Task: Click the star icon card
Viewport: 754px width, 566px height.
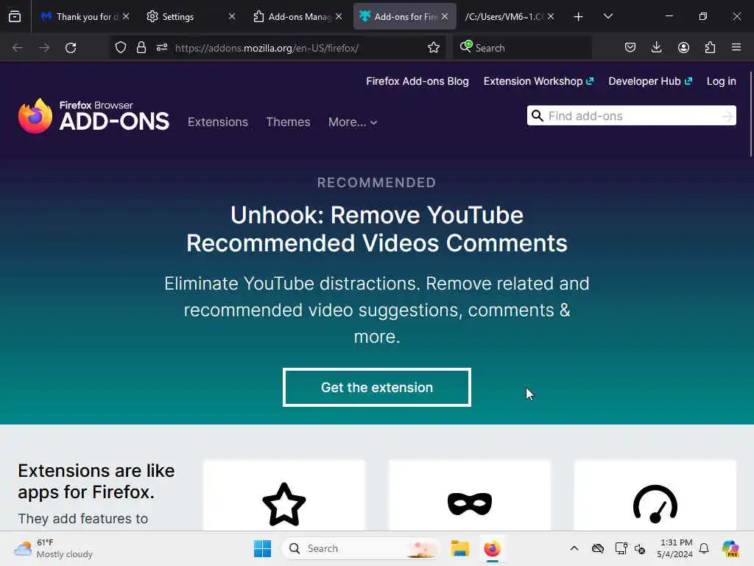Action: (284, 496)
